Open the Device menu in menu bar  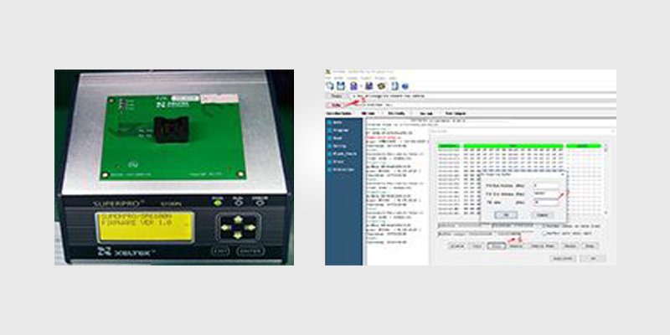click(x=352, y=78)
